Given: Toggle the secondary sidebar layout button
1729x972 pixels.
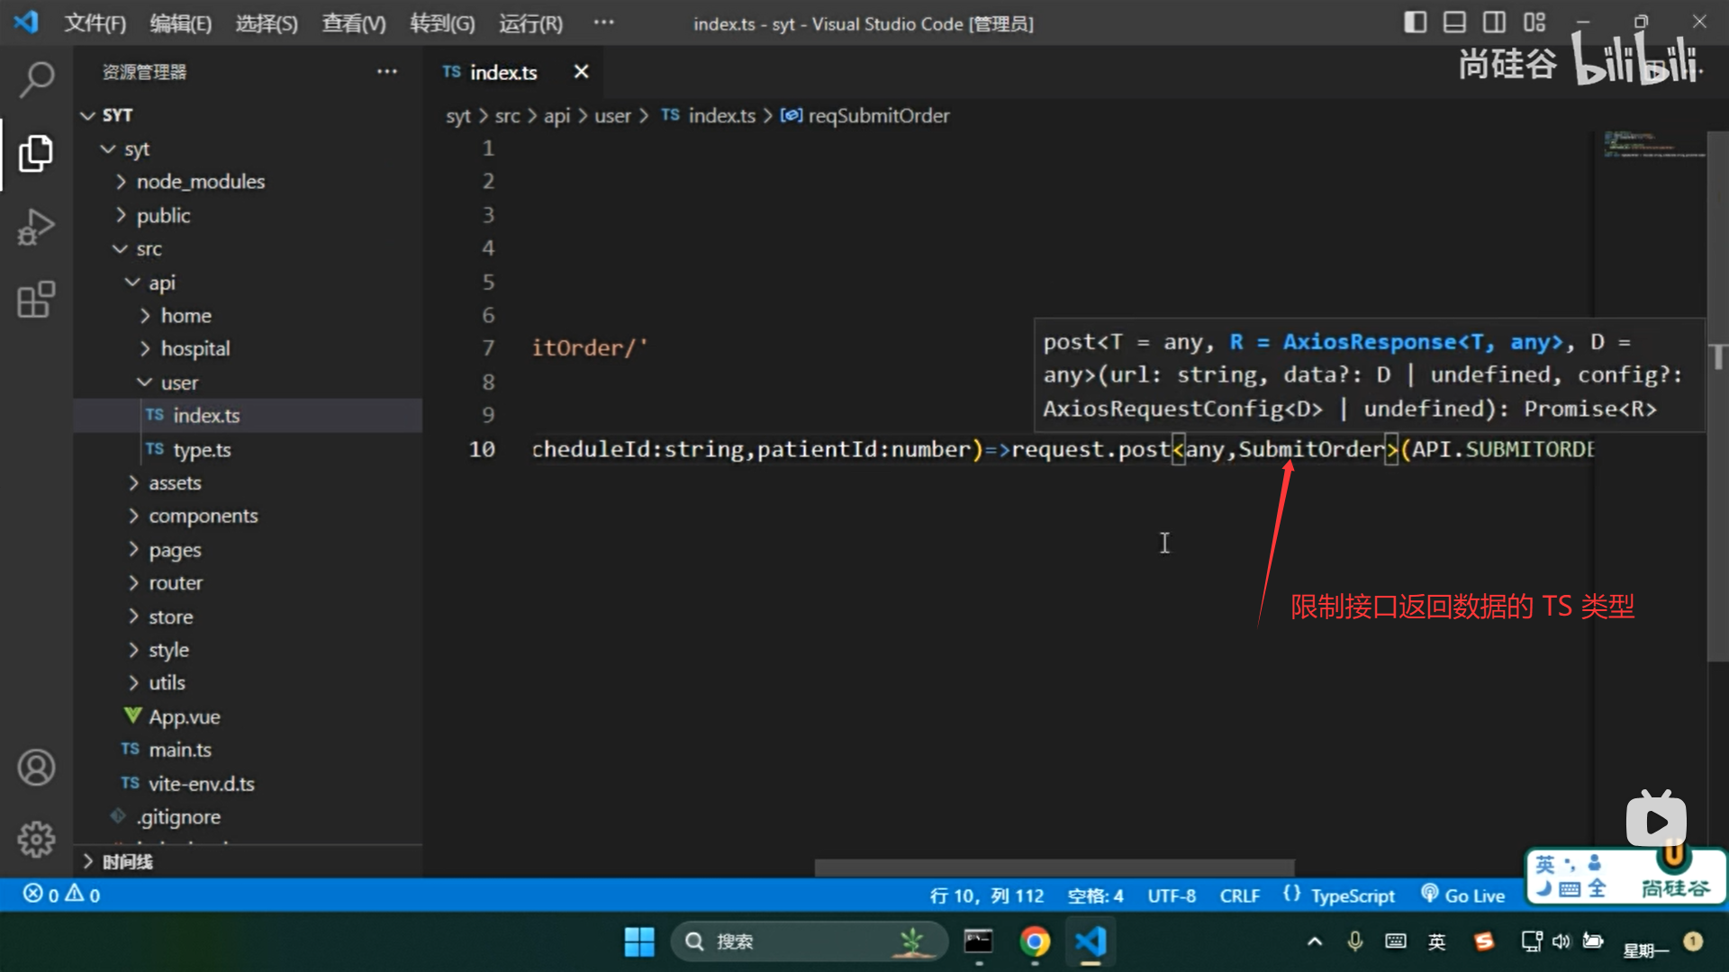Looking at the screenshot, I should pos(1494,22).
